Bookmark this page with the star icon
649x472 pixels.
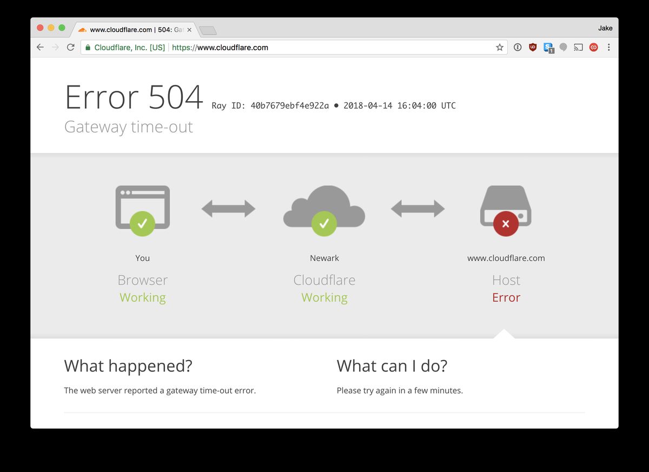point(500,48)
